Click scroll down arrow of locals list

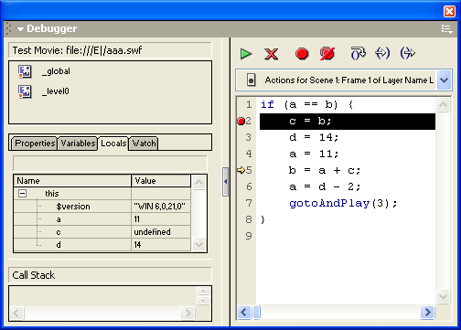point(198,244)
